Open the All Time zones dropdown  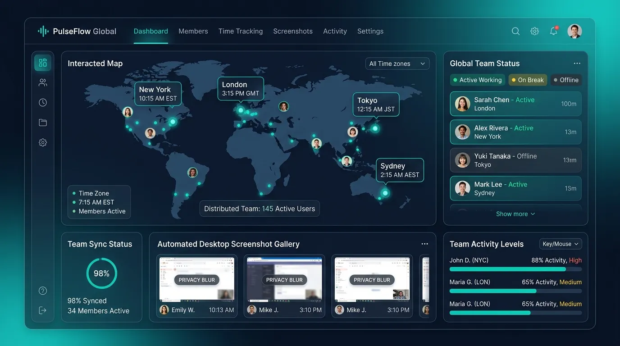click(x=397, y=64)
